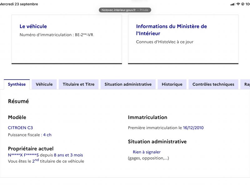Tap the Wi-Fi status icon
250x188 pixels.
click(x=238, y=4)
